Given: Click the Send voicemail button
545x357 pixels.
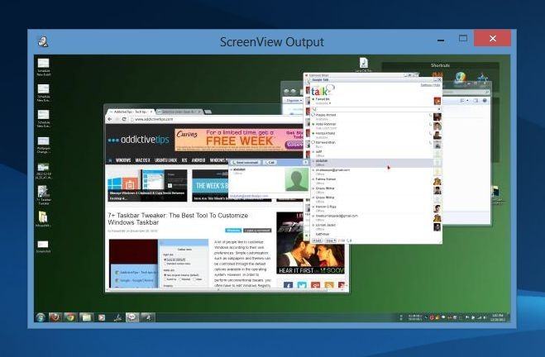Looking at the screenshot, I should tap(246, 162).
